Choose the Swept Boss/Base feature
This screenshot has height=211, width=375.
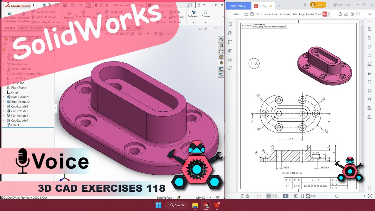(43, 12)
